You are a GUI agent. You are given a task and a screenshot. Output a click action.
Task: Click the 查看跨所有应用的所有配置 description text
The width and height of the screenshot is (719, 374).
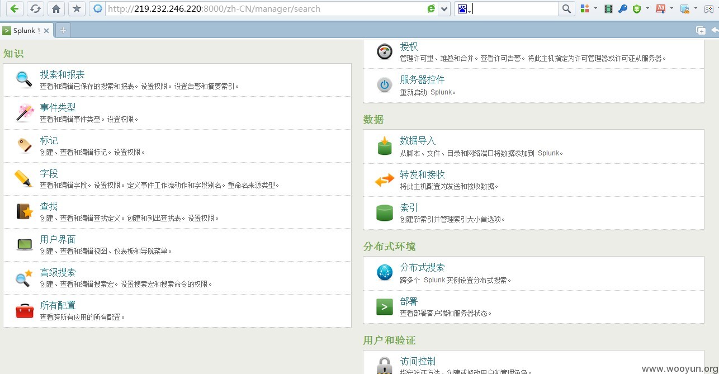pos(82,317)
